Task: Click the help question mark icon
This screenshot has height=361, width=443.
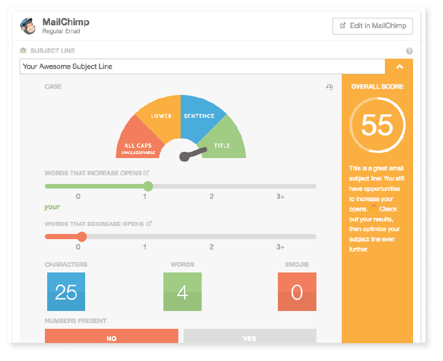Action: (x=409, y=51)
